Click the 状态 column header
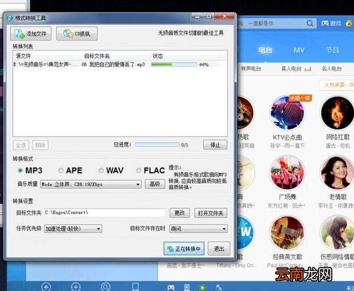Screen dimensions: 354x291 (x=185, y=56)
